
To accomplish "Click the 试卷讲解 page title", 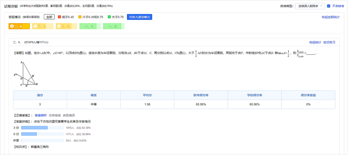I will click(x=11, y=6).
